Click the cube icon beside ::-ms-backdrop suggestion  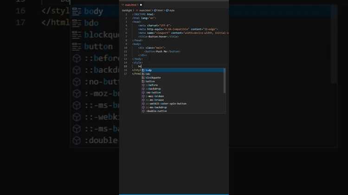pyautogui.click(x=143, y=107)
